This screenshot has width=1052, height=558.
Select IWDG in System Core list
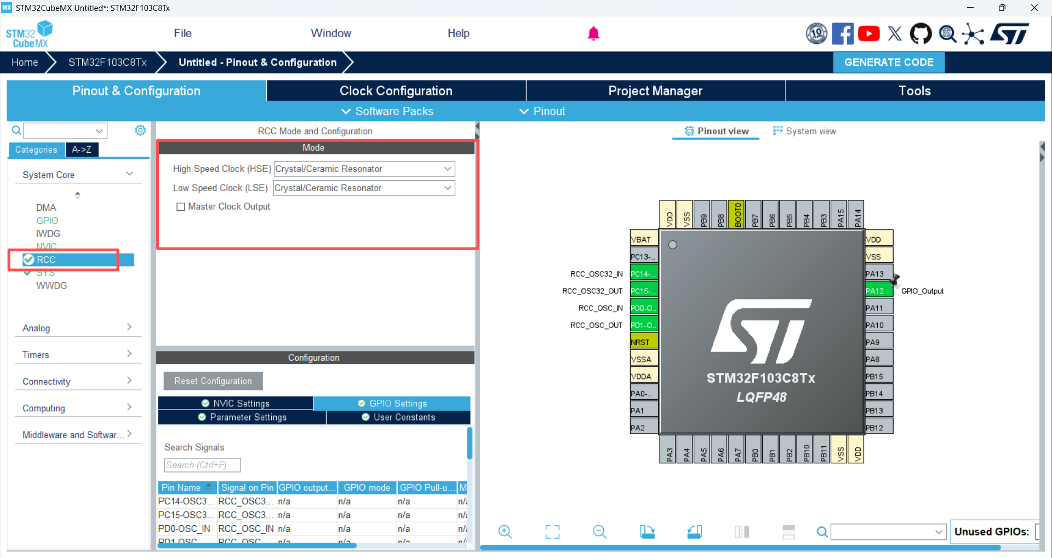(48, 234)
